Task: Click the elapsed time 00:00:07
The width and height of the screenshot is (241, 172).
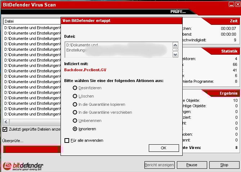Action: point(228,28)
